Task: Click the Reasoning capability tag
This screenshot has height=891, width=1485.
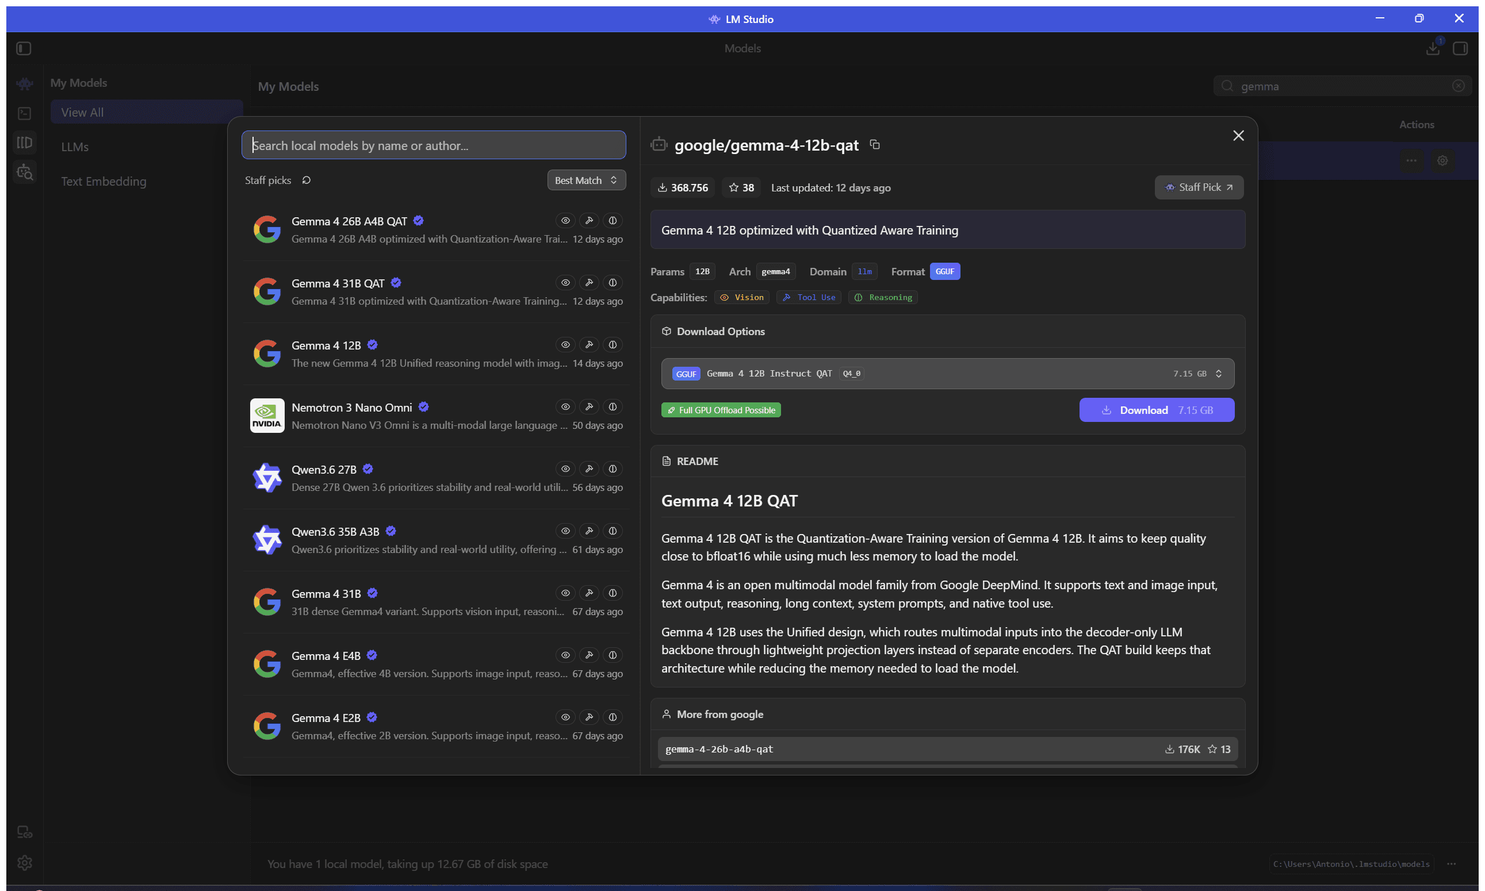Action: coord(882,297)
